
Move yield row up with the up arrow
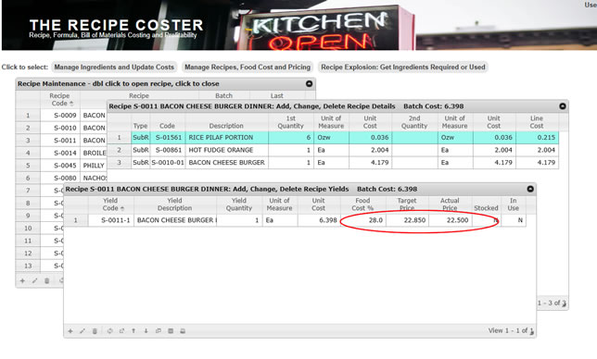[133, 331]
